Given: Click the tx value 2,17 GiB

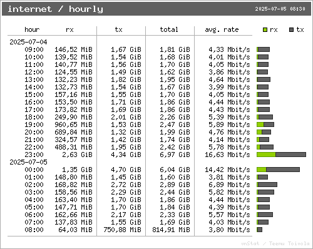Looking at the screenshot, I should click(126, 215).
